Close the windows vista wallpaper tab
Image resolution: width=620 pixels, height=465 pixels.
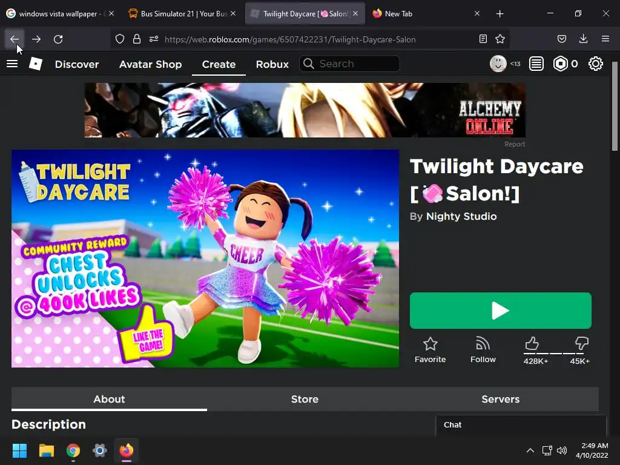[x=111, y=13]
